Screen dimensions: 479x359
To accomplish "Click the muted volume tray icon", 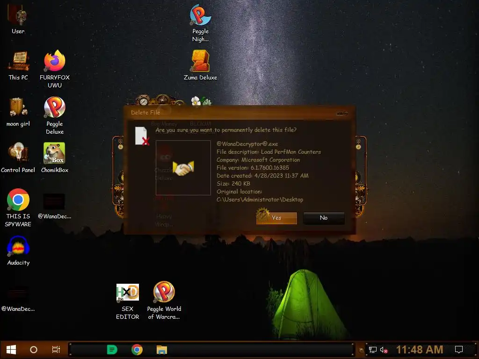I will (x=384, y=350).
